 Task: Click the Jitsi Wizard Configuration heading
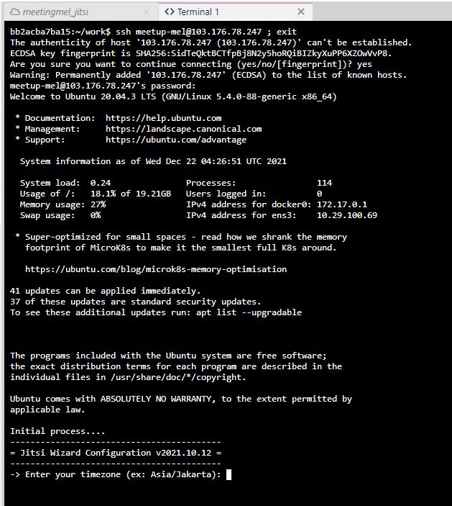[116, 453]
